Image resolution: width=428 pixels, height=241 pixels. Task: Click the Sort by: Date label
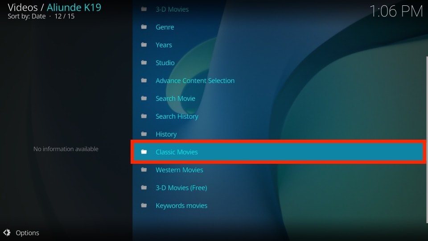coord(26,17)
